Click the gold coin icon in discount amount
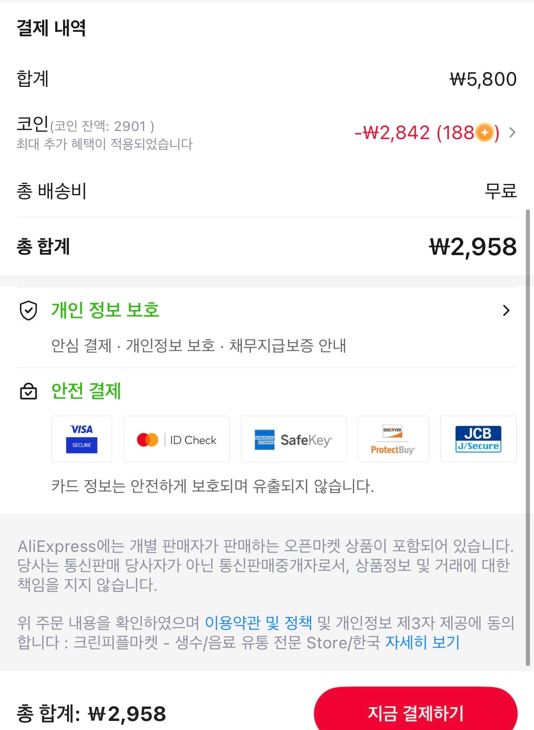The width and height of the screenshot is (534, 730). click(x=484, y=133)
